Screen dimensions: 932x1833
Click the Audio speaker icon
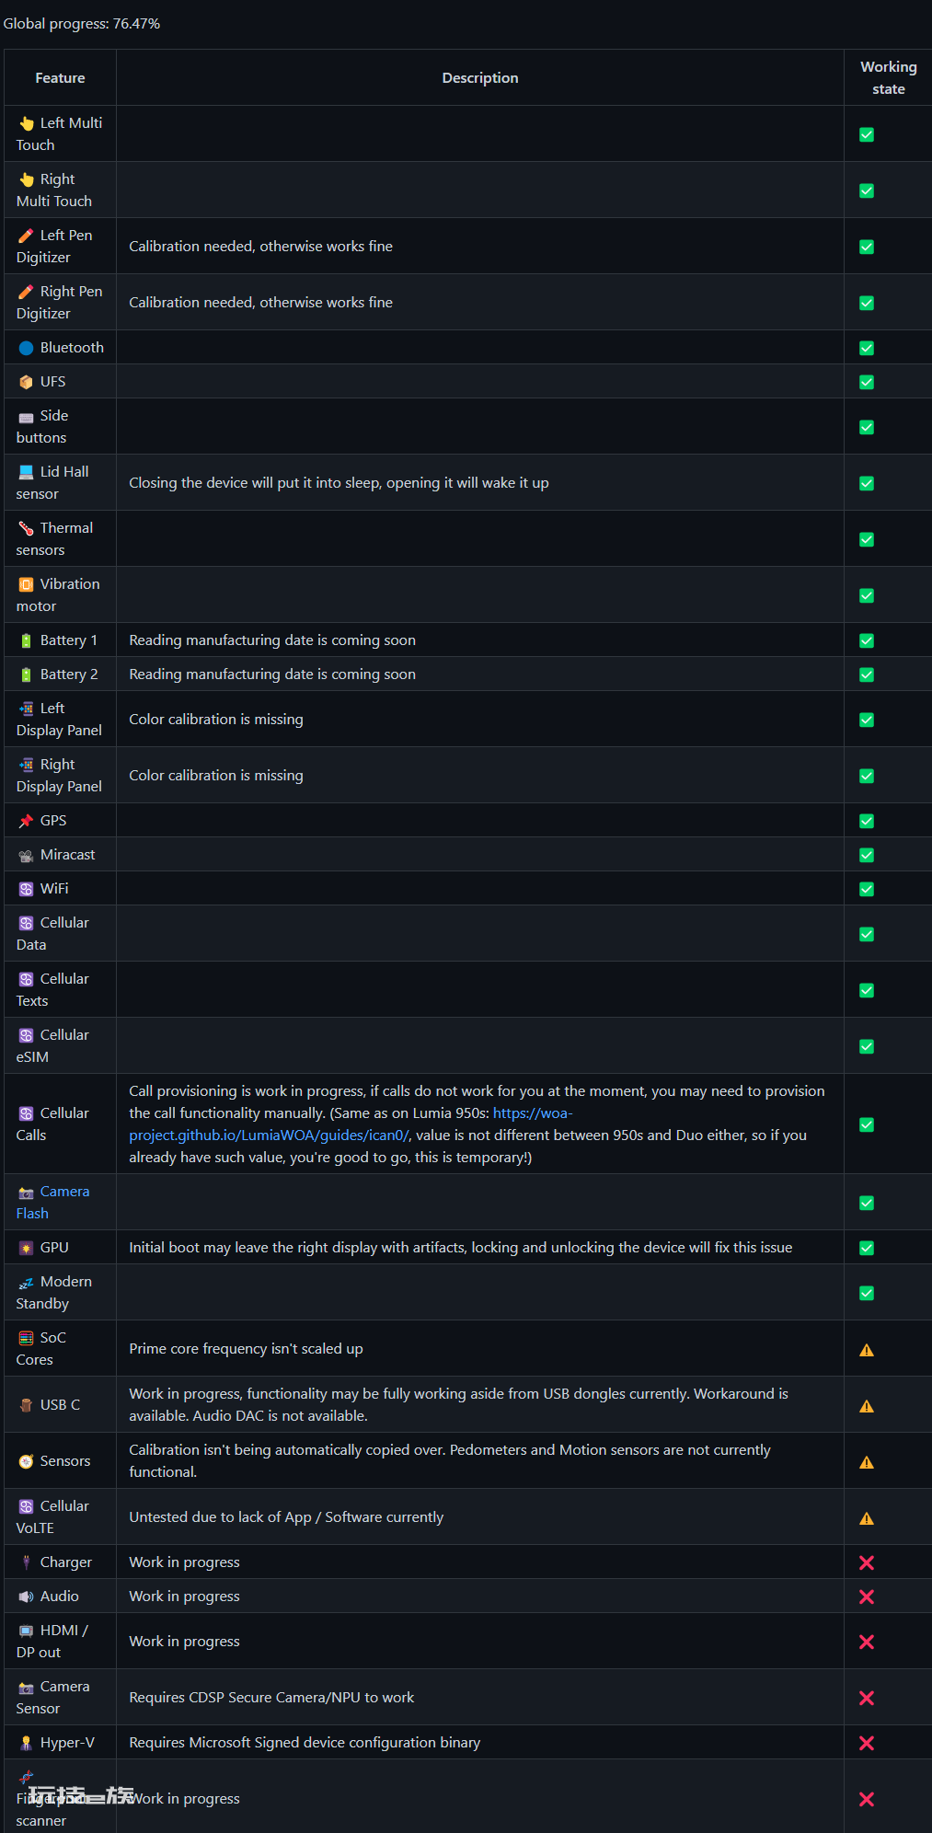tap(26, 1597)
